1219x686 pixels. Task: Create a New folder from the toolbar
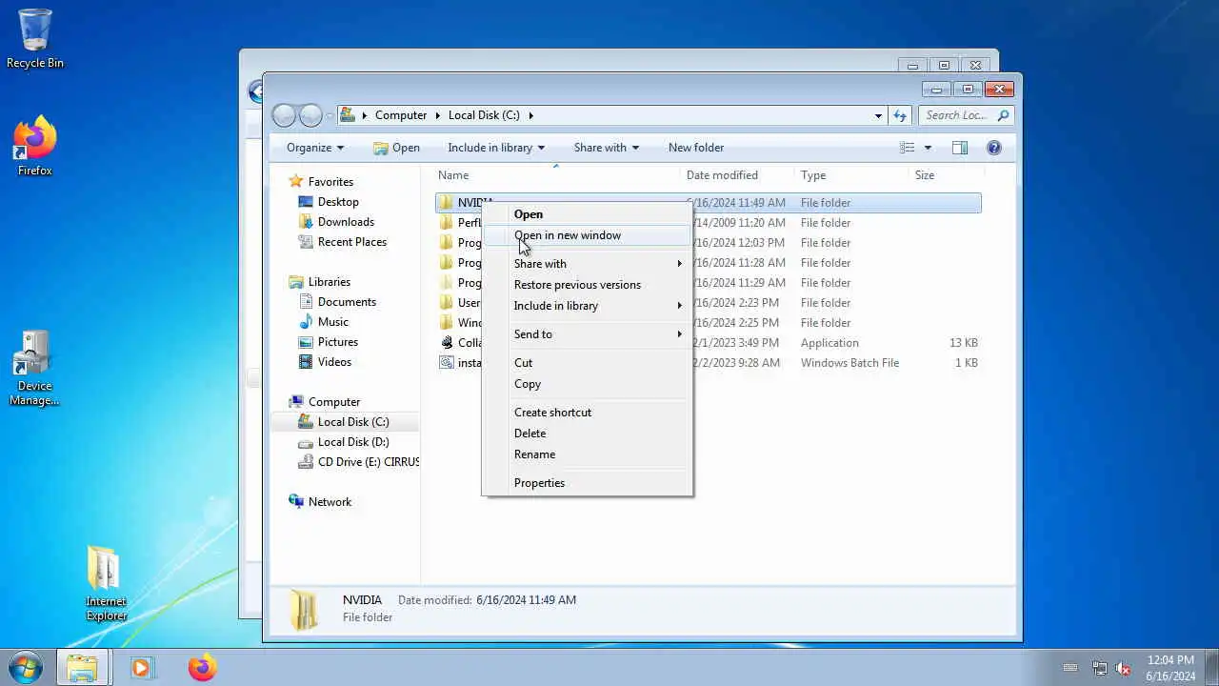pos(696,148)
